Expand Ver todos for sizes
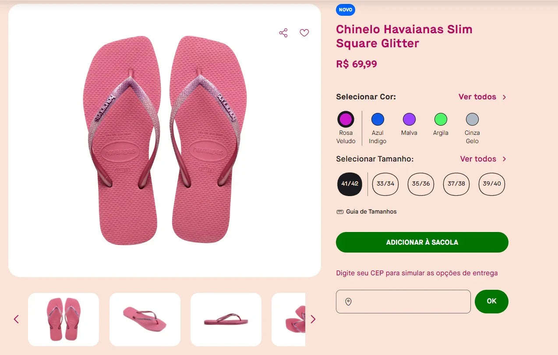 pos(478,159)
